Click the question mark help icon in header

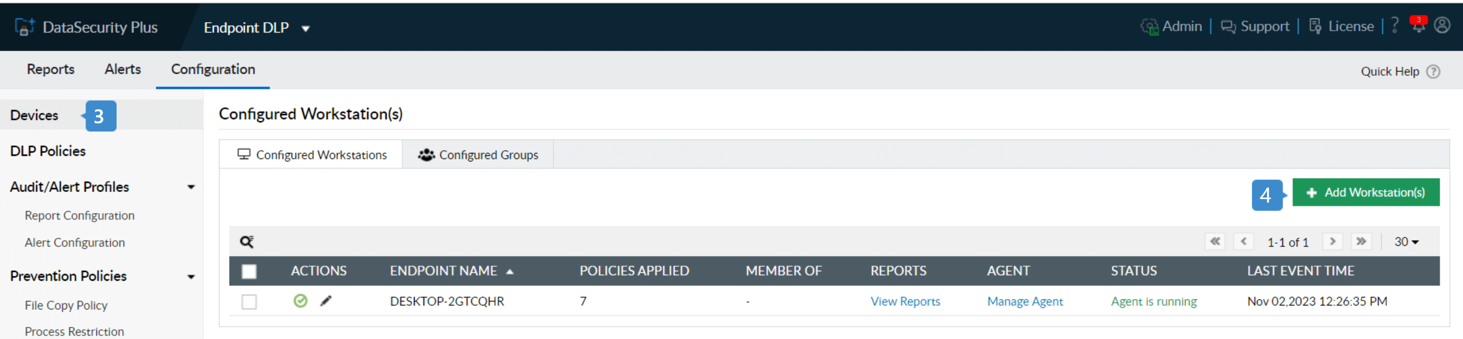[x=1395, y=26]
